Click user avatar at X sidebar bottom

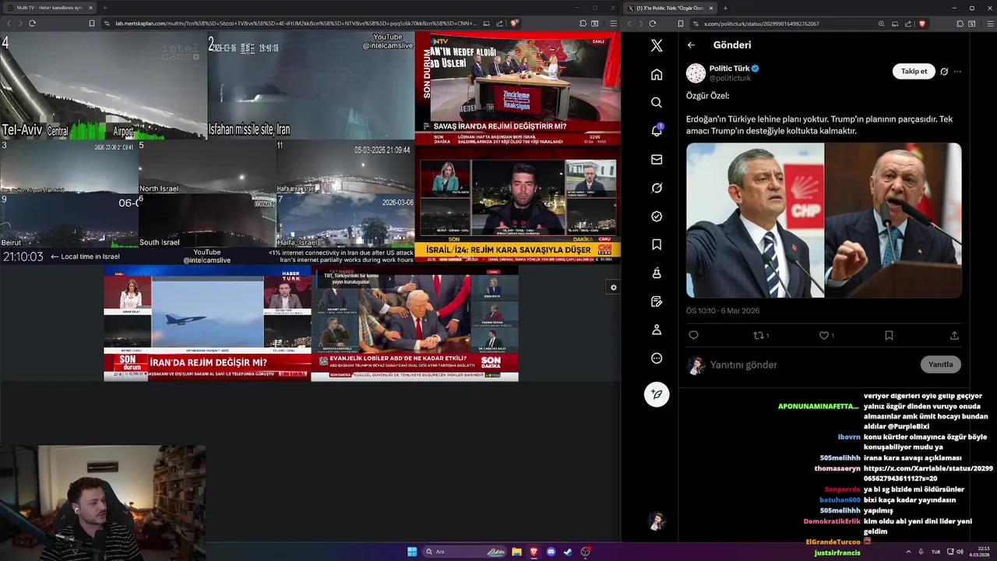pyautogui.click(x=657, y=520)
